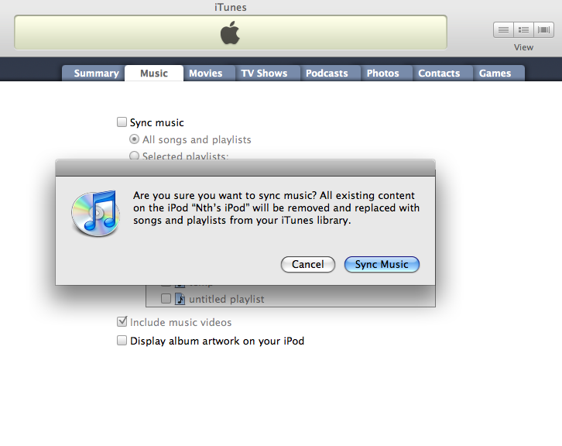Click the iTunes window title
The height and width of the screenshot is (446, 562).
click(231, 7)
